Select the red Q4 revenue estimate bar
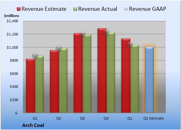The image size is (181, 130). pos(102,70)
